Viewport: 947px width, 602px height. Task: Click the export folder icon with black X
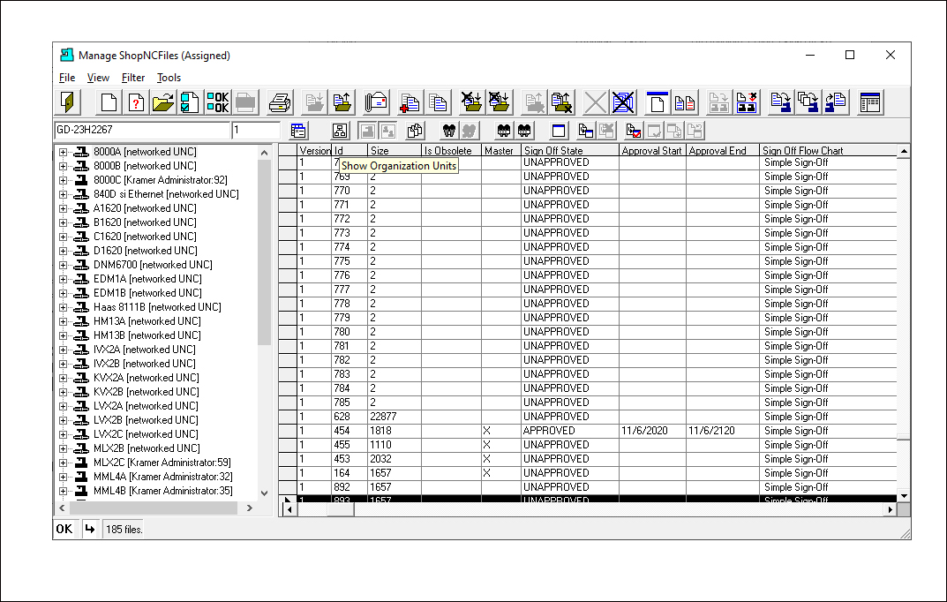(561, 102)
